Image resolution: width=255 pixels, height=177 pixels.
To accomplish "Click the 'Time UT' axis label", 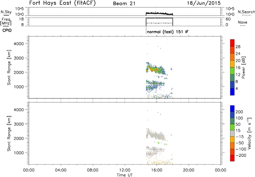I will 125,175.
